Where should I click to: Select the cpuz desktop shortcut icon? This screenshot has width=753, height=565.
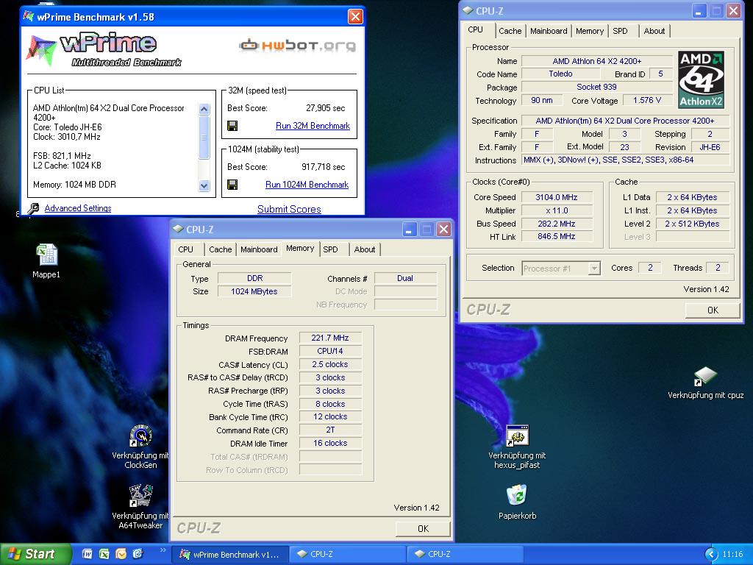point(705,376)
